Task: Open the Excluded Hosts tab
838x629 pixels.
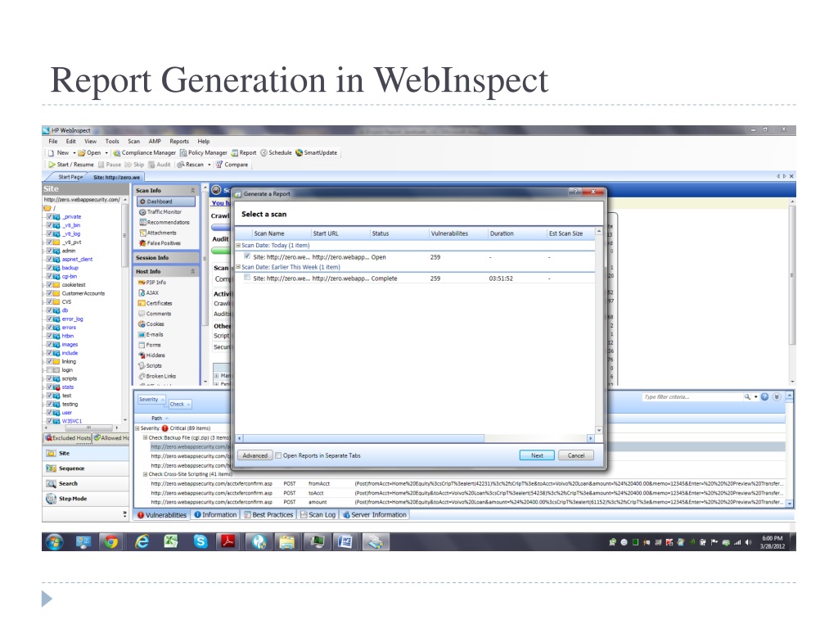Action: pos(68,438)
